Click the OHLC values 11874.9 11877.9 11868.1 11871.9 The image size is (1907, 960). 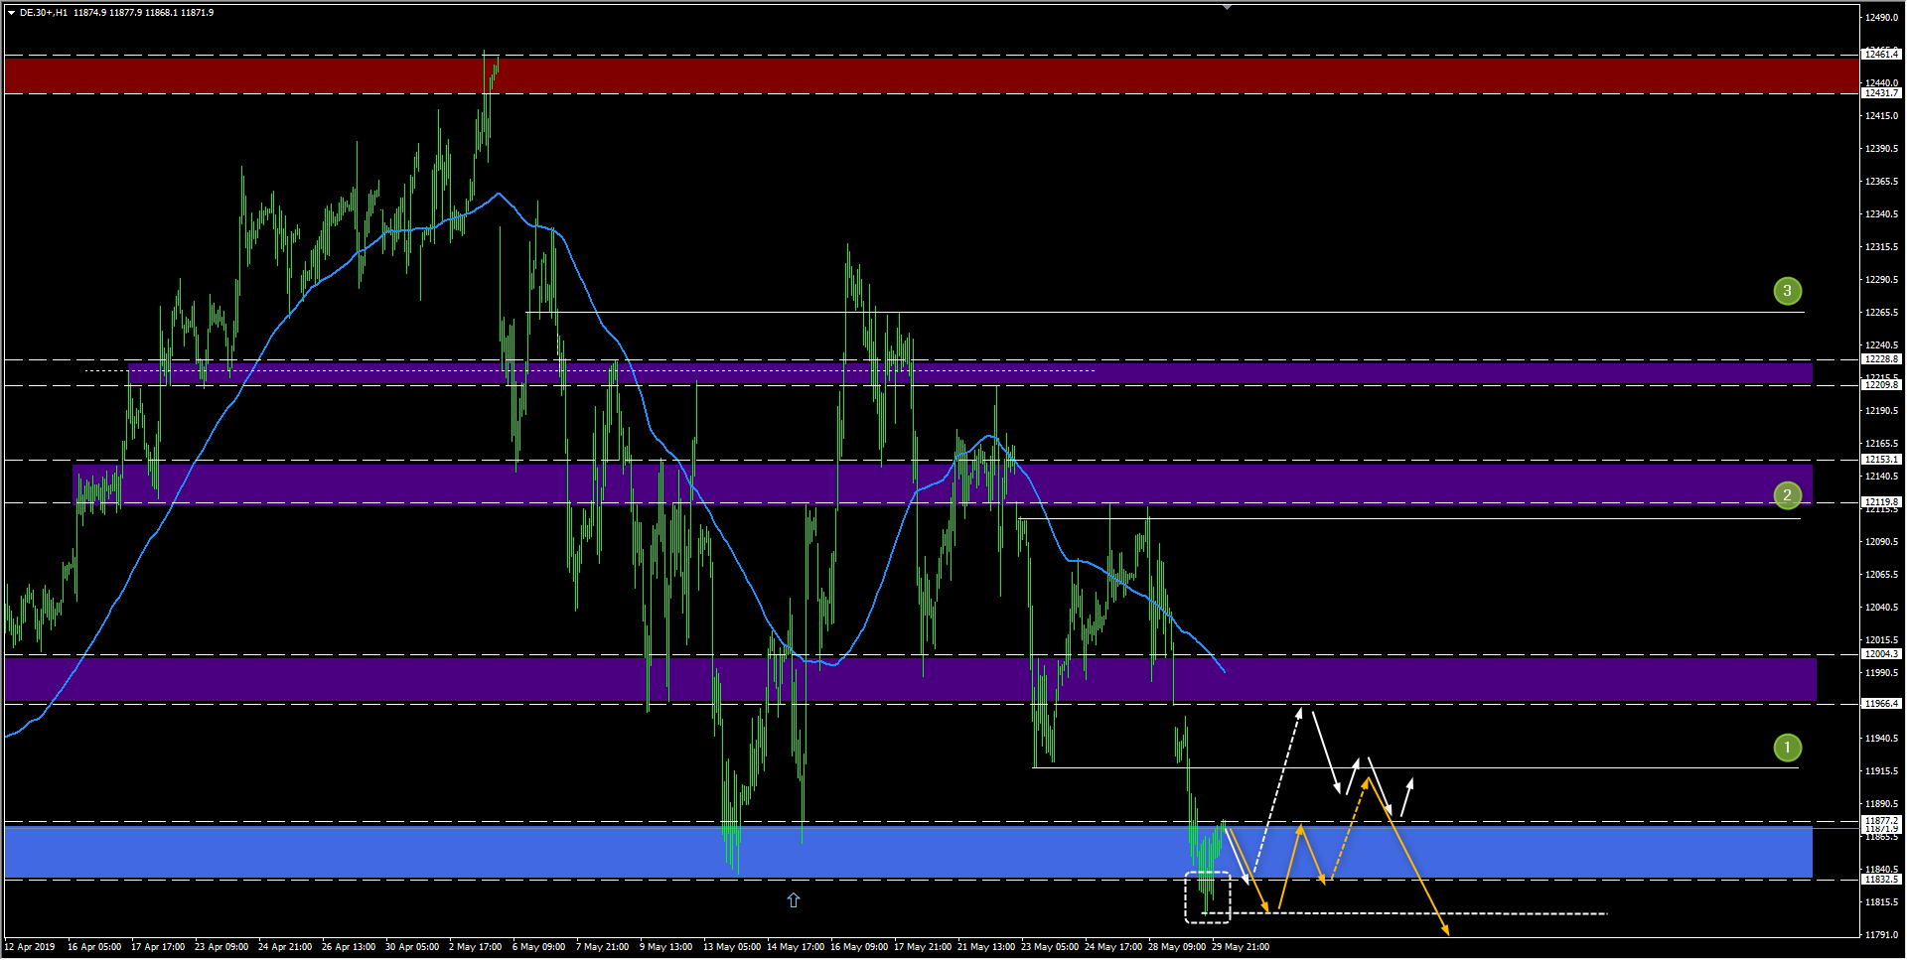pos(144,13)
